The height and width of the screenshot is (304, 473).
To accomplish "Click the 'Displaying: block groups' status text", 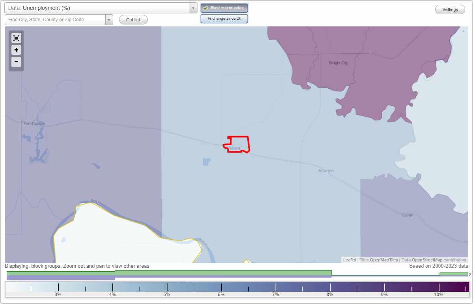I will click(x=77, y=266).
